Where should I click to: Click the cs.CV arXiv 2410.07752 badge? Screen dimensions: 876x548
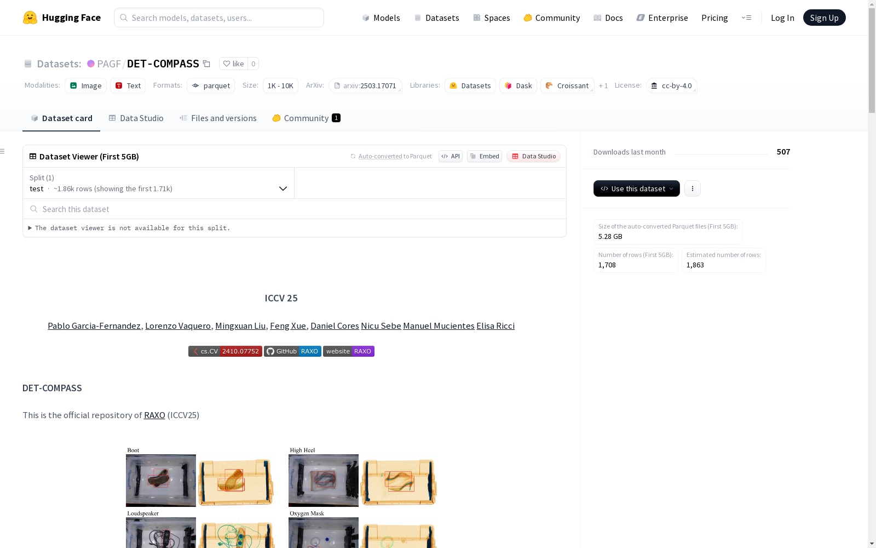[225, 351]
